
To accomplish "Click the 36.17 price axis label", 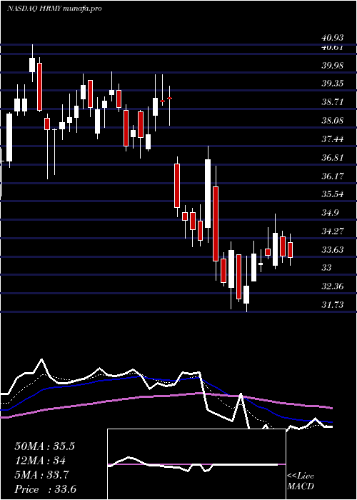I will [x=333, y=176].
